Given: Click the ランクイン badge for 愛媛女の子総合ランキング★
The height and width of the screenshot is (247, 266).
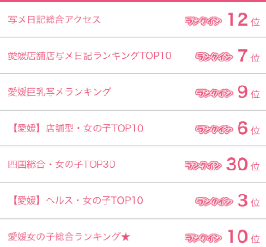Looking at the screenshot, I should click(203, 237).
